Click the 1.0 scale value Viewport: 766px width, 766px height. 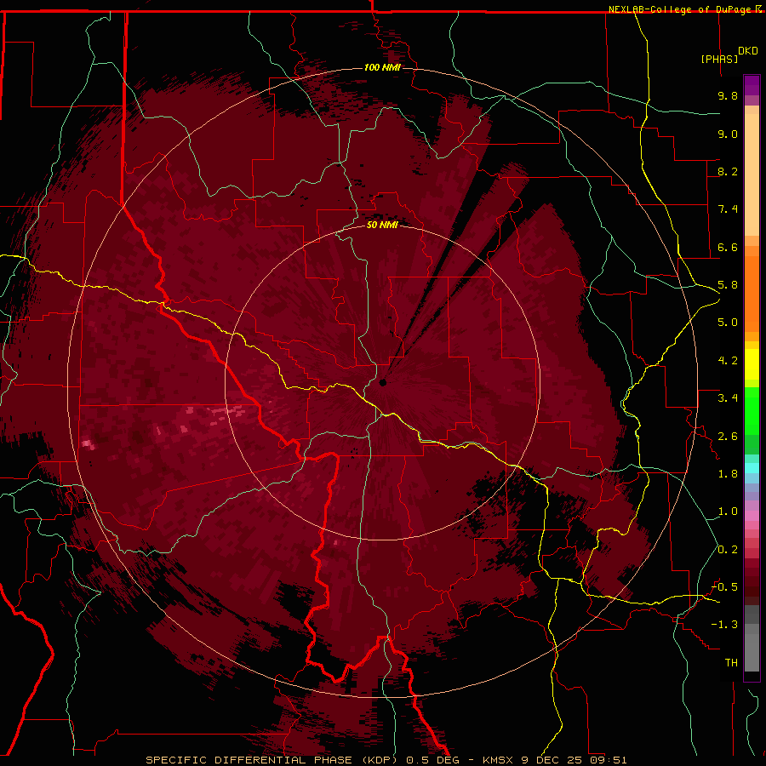pyautogui.click(x=728, y=512)
